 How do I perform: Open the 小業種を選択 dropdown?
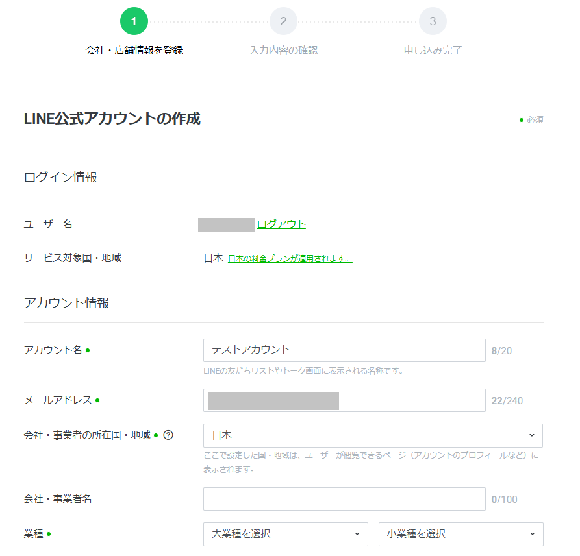tap(460, 534)
